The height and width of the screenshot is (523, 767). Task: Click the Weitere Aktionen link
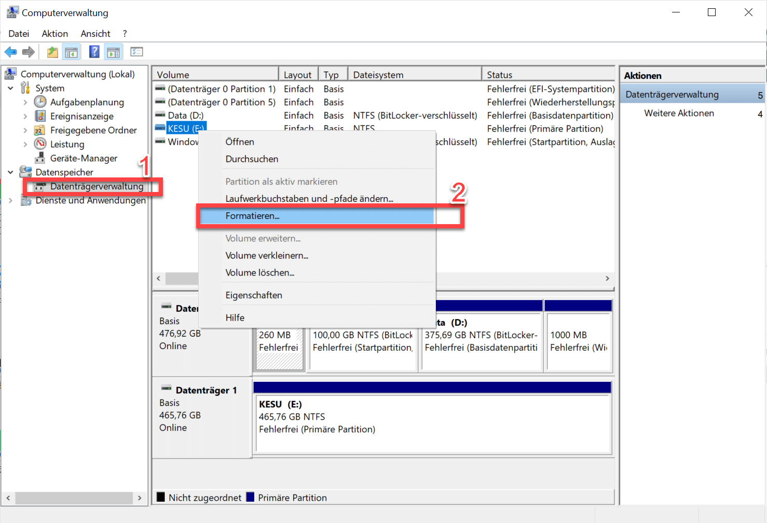(x=679, y=113)
